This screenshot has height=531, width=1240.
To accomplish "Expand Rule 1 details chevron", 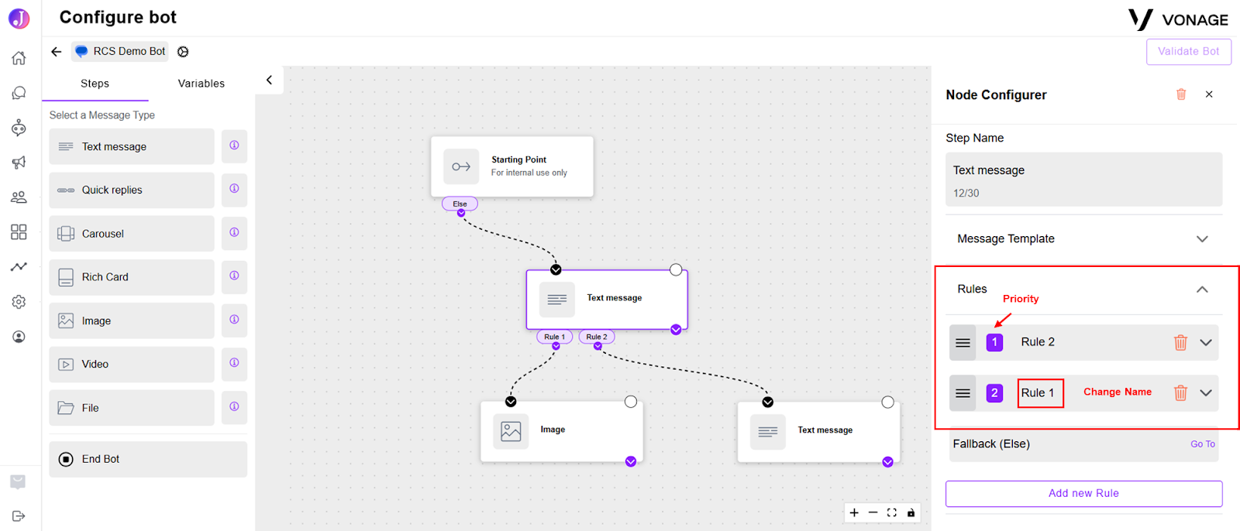I will point(1206,392).
